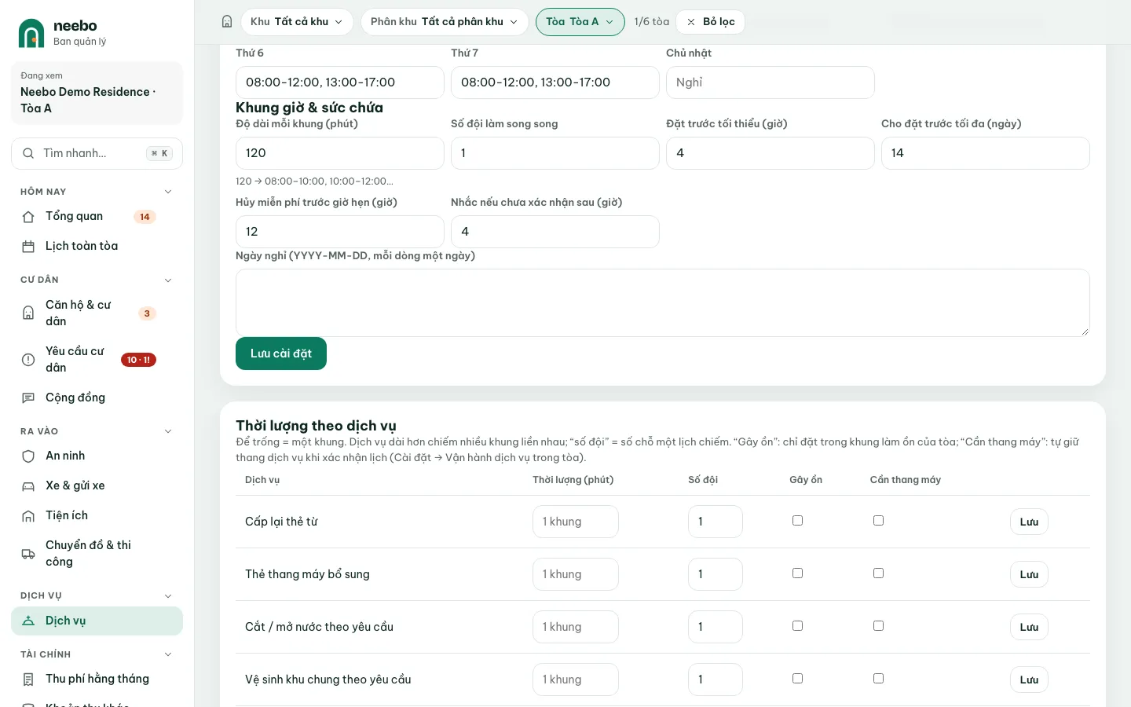Toggle Gây ồn for Vệ sinh khu chung

tap(797, 679)
